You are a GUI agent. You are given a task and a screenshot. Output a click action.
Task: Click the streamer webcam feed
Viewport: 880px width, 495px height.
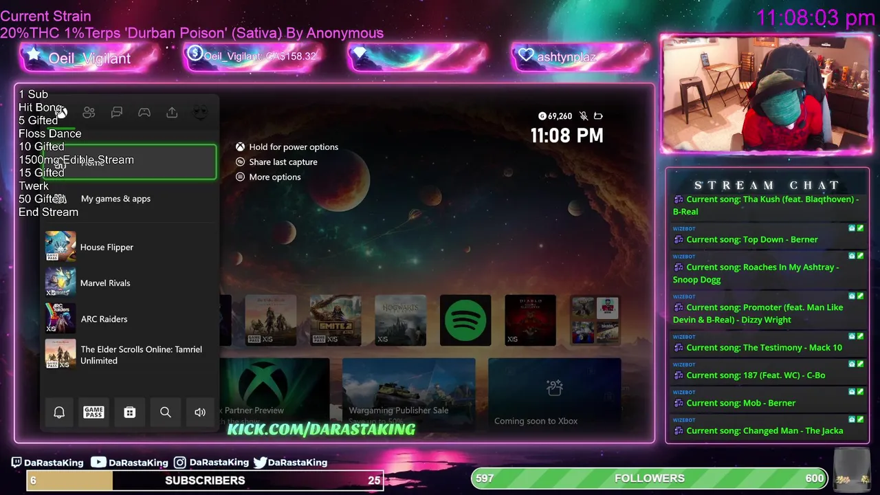[x=766, y=94]
